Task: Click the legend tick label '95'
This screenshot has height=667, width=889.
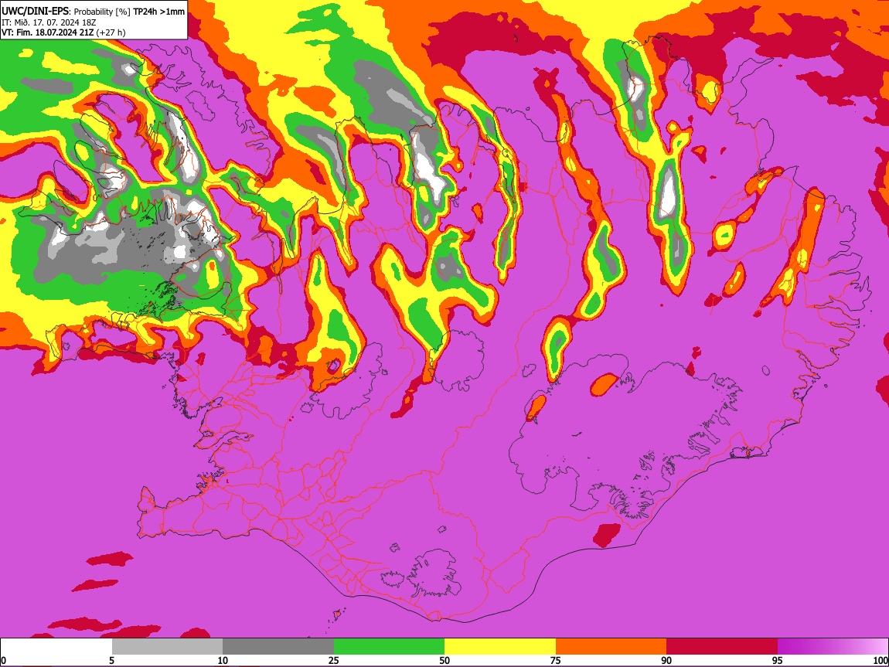Action: (x=778, y=660)
